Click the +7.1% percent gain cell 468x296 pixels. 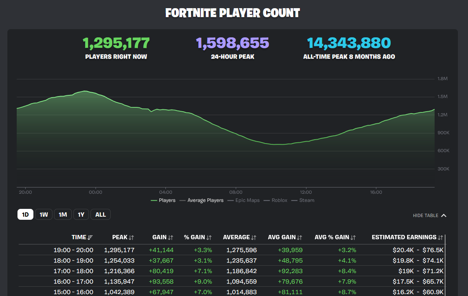coord(203,271)
